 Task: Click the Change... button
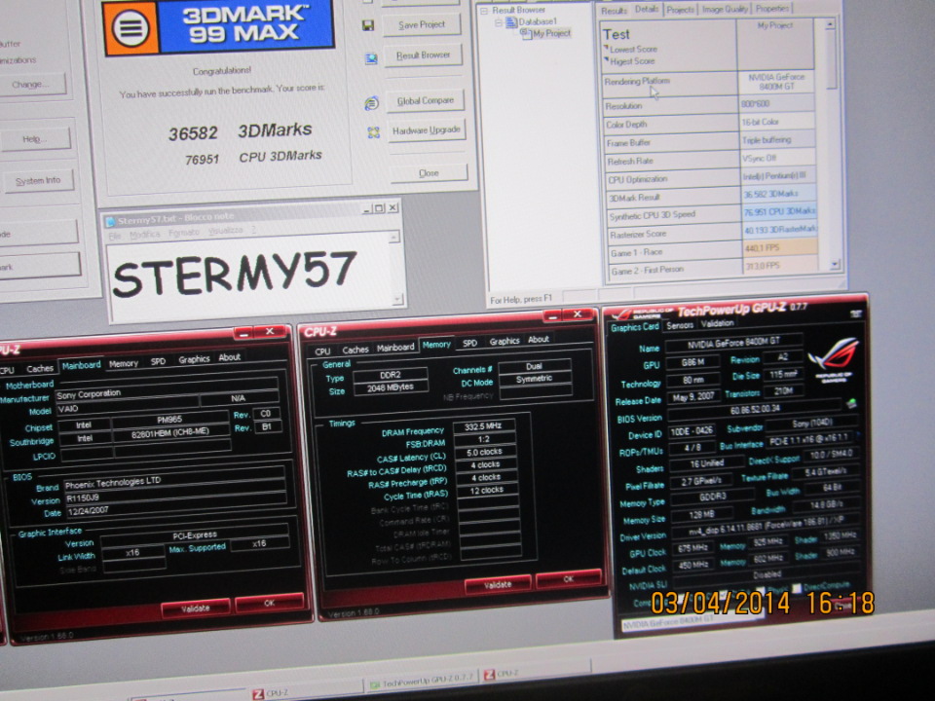31,84
